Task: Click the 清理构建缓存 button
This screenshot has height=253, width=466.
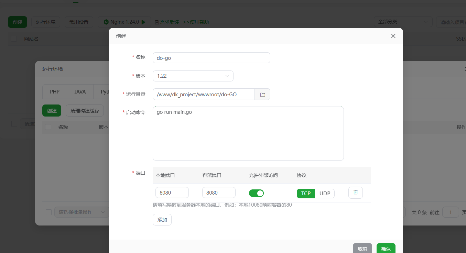Action: (x=85, y=110)
